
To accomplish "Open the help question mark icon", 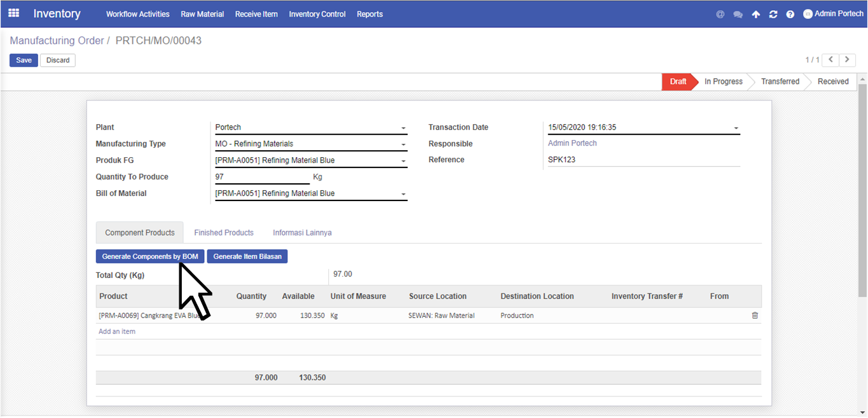I will pyautogui.click(x=790, y=14).
